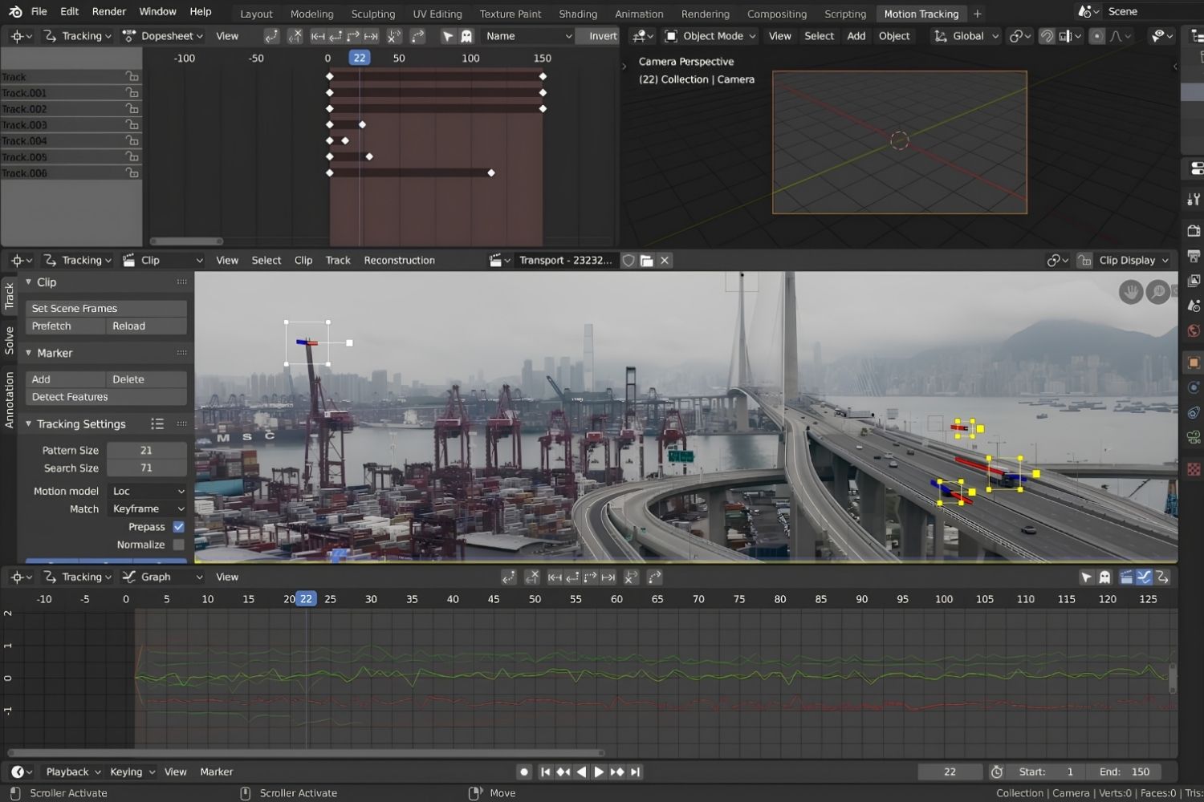Click the ghost icon in the Dopesheet header

coord(466,35)
